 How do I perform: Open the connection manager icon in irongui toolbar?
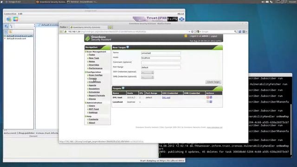[9, 19]
